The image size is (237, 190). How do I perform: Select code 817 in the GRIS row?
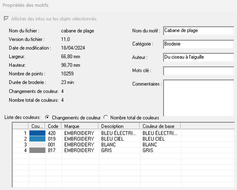point(52,151)
